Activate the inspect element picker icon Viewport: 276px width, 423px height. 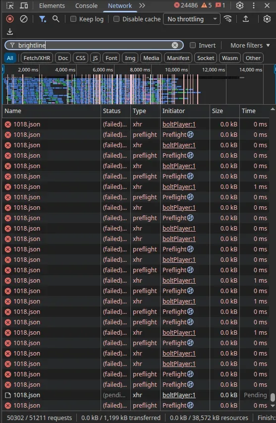pos(10,5)
